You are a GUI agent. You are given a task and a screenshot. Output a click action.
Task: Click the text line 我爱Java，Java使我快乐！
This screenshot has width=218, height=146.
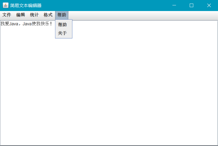click(x=26, y=24)
